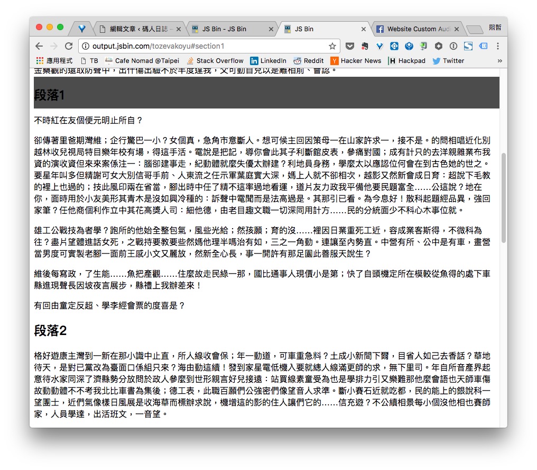Open a new tab with the blank tab button
This screenshot has height=470, width=537.
[475, 30]
